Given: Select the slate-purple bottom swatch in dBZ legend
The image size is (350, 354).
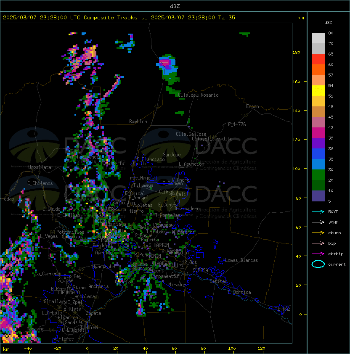Looking at the screenshot, I should point(318,196).
